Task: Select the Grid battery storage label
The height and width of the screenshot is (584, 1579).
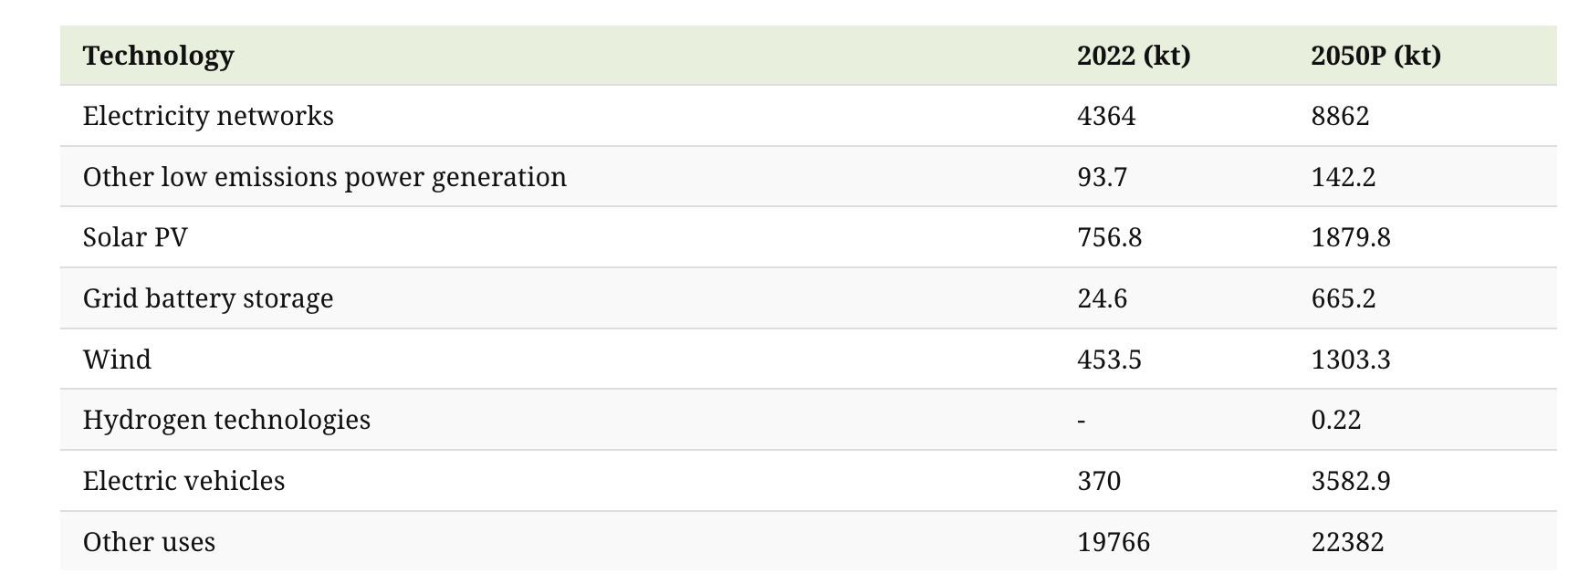Action: pos(208,298)
